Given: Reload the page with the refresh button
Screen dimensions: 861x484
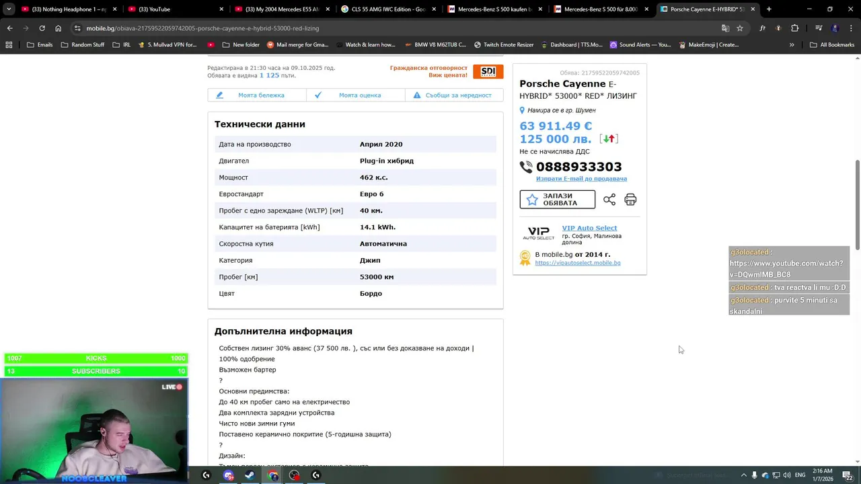Looking at the screenshot, I should pyautogui.click(x=42, y=28).
